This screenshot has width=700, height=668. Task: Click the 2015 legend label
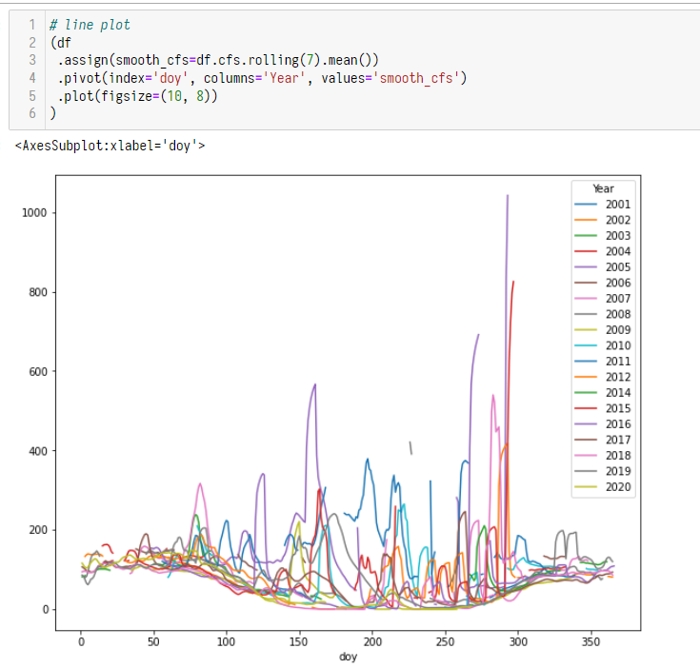pyautogui.click(x=618, y=408)
